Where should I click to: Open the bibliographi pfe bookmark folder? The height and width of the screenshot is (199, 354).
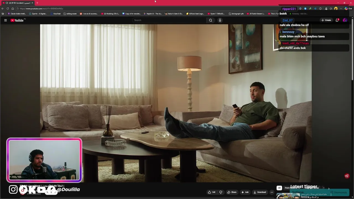(x=236, y=14)
